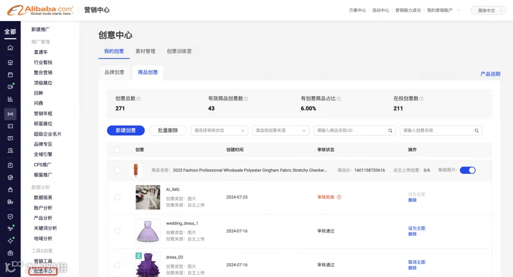Show rejection reason next to 审核拒绝

(339, 197)
